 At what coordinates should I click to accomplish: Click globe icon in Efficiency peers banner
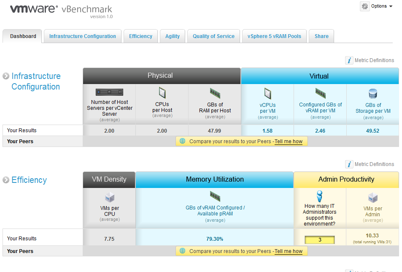[x=182, y=251]
